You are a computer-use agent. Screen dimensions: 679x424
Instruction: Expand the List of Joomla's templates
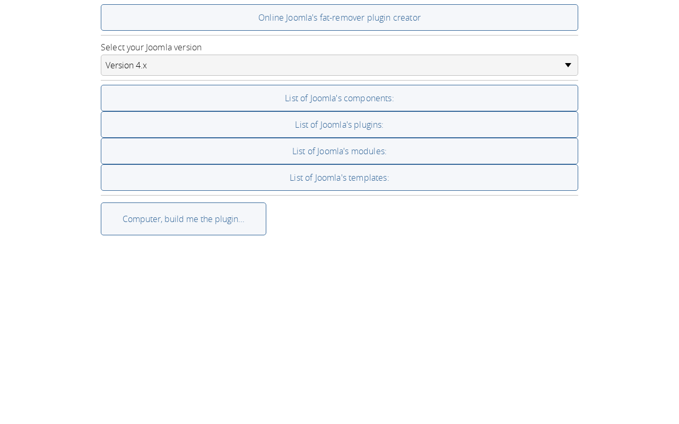(x=339, y=178)
